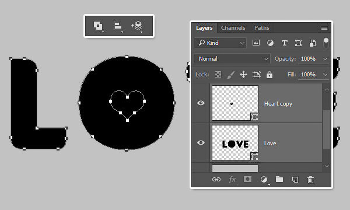Image resolution: width=350 pixels, height=210 pixels.
Task: Open the Layers panel menu
Action: click(324, 27)
